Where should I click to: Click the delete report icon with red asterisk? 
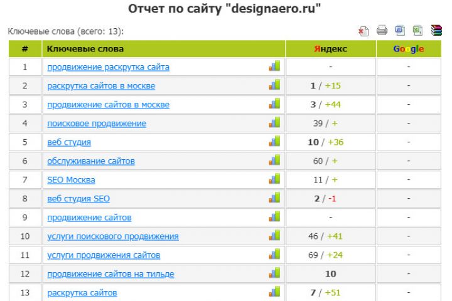coord(363,31)
